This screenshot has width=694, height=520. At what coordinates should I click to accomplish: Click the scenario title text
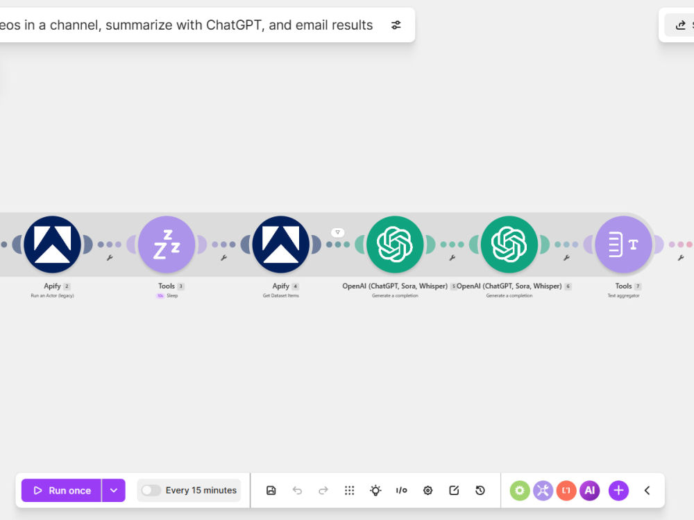[x=186, y=25]
